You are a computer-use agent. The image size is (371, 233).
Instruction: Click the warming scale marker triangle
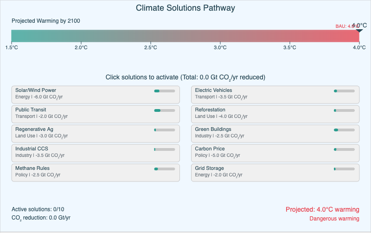point(359,30)
